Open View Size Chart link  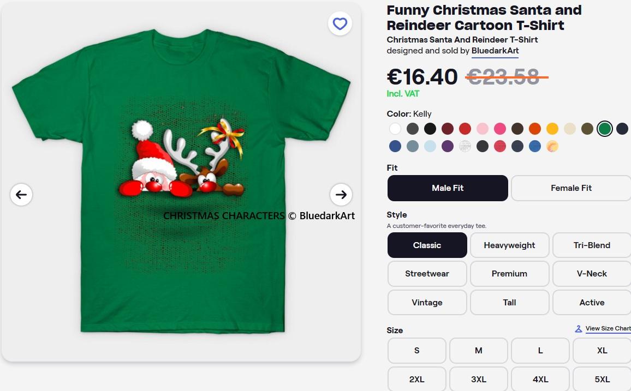point(608,329)
